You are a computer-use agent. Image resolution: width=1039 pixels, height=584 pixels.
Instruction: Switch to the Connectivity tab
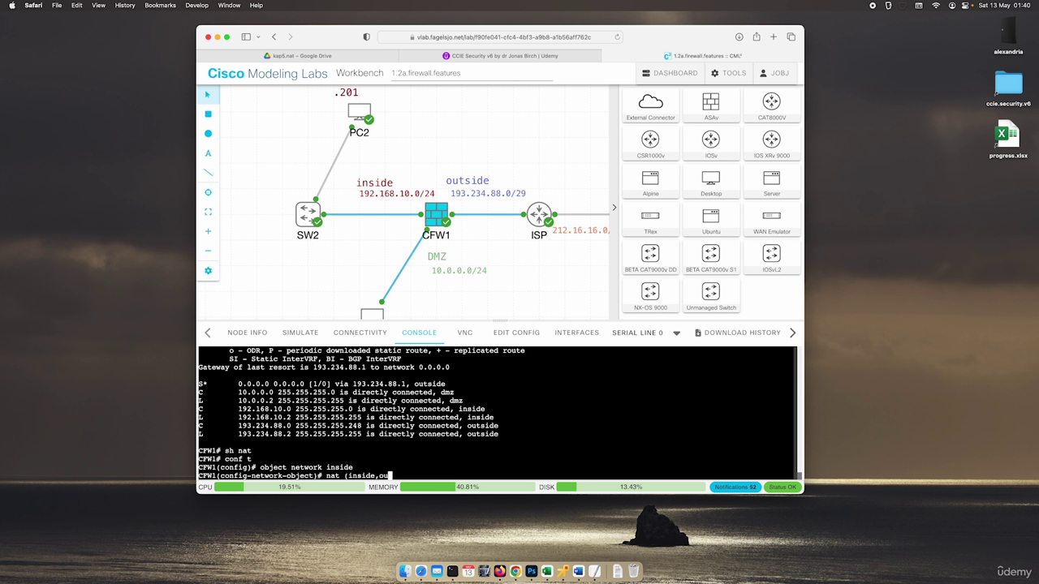pyautogui.click(x=360, y=333)
